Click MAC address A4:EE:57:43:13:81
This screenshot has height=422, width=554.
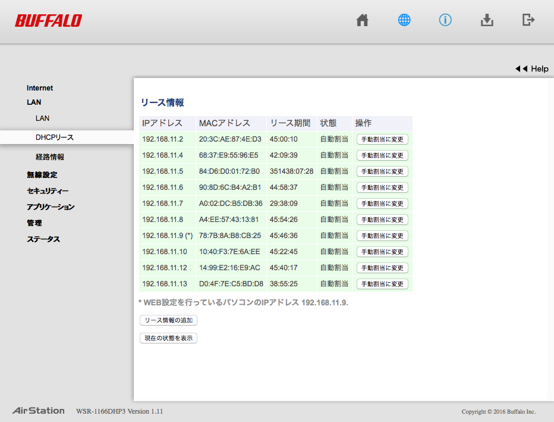(229, 220)
